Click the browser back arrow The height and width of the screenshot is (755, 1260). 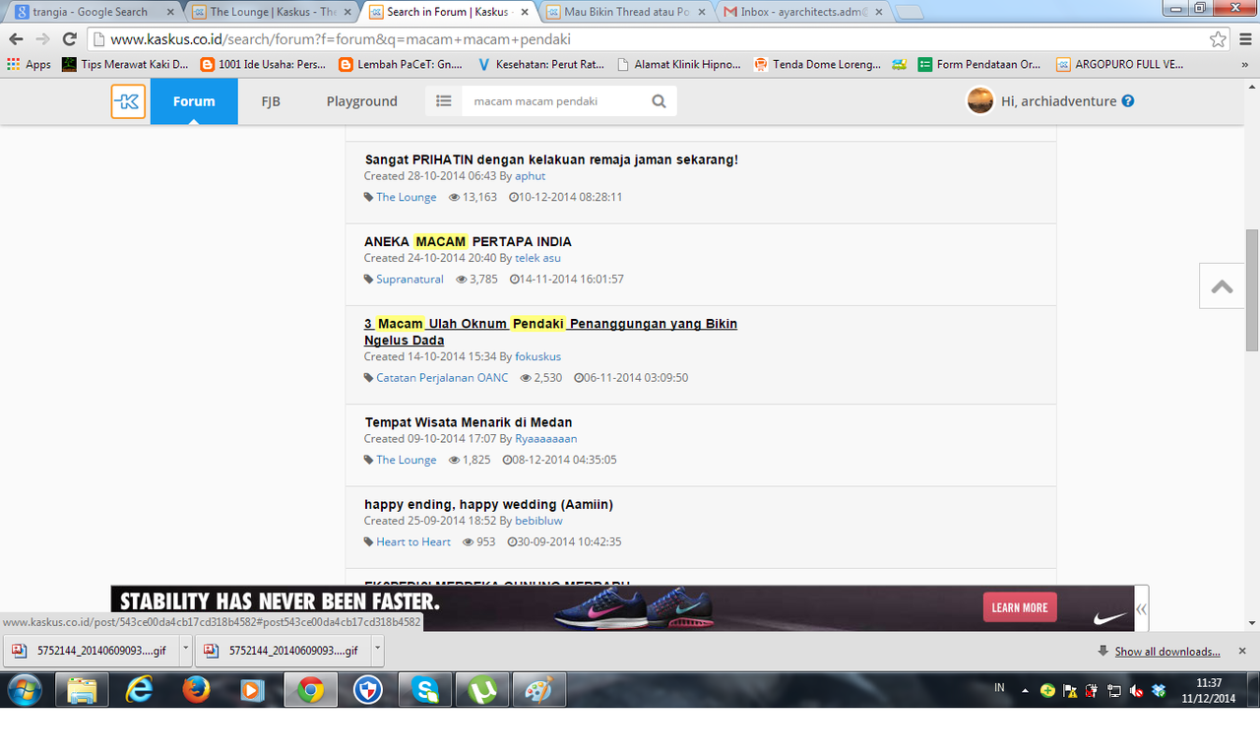click(16, 39)
